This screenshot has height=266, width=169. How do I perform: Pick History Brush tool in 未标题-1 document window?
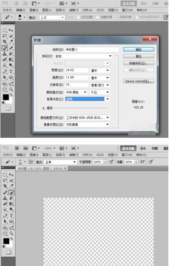(11, 198)
